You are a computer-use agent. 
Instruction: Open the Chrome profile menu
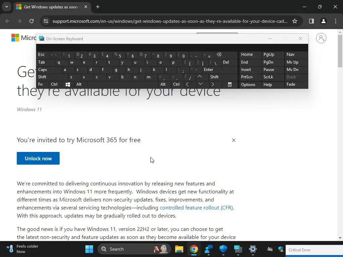(323, 21)
